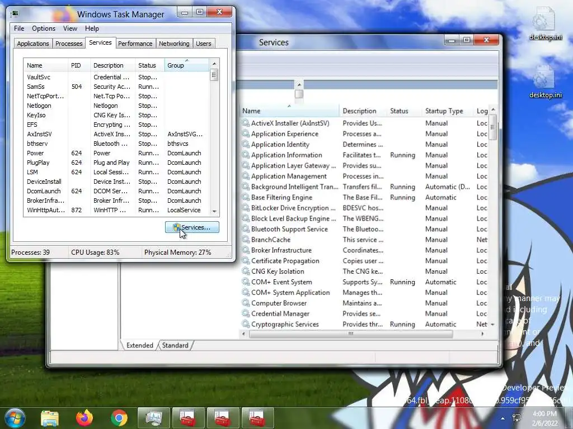The width and height of the screenshot is (573, 429).
Task: Switch to the Performance tab
Action: pos(135,44)
